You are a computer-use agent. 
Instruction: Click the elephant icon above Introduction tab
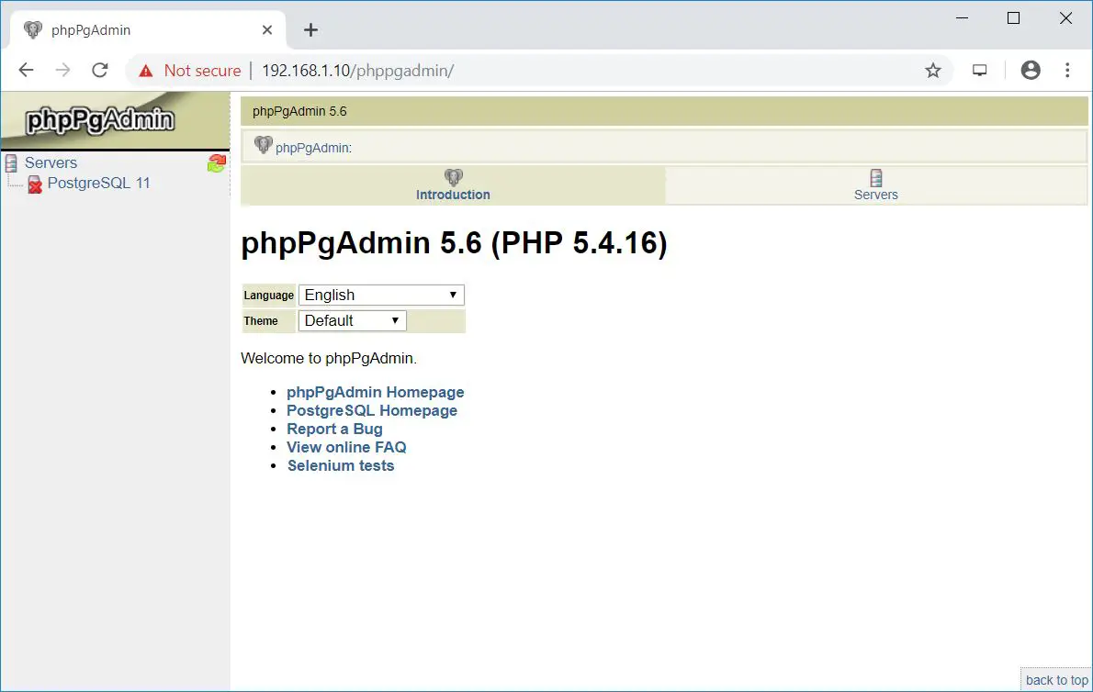[453, 177]
